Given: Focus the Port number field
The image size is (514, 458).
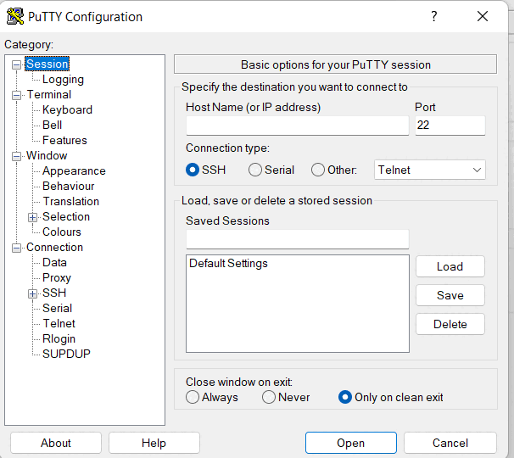Looking at the screenshot, I should click(x=450, y=126).
